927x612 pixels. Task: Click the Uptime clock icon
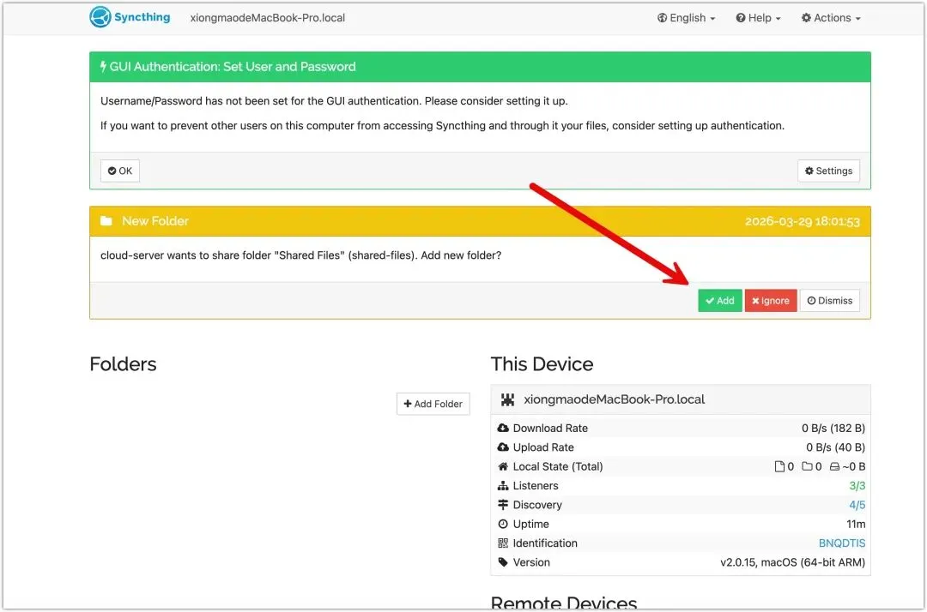(x=503, y=524)
